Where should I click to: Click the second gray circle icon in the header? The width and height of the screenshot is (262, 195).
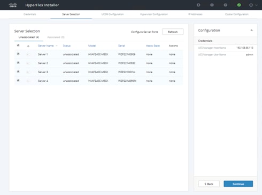click(x=212, y=5)
